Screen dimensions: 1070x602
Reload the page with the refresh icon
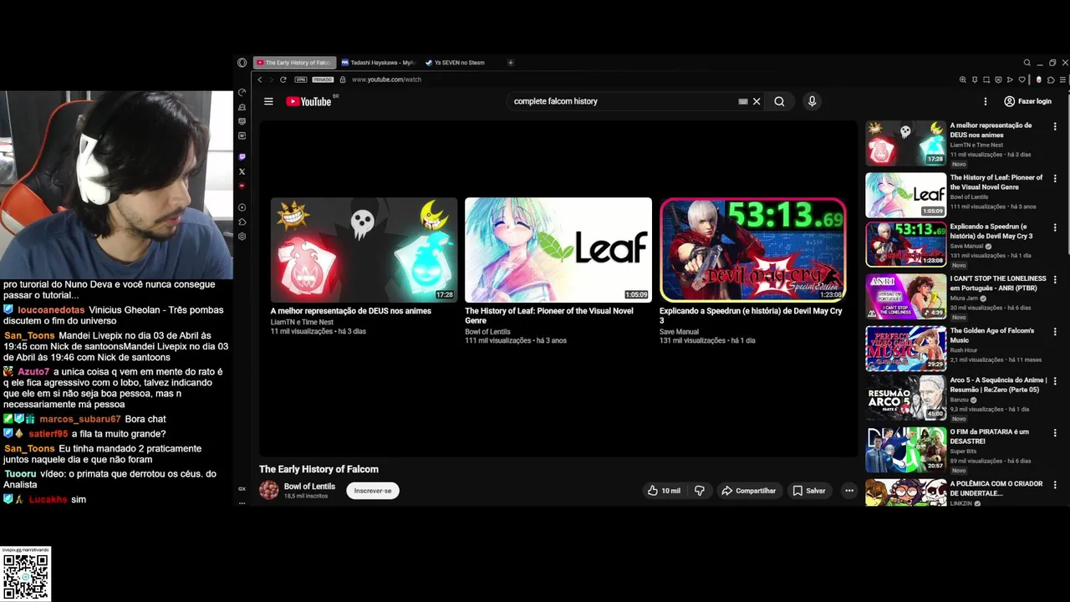point(283,79)
